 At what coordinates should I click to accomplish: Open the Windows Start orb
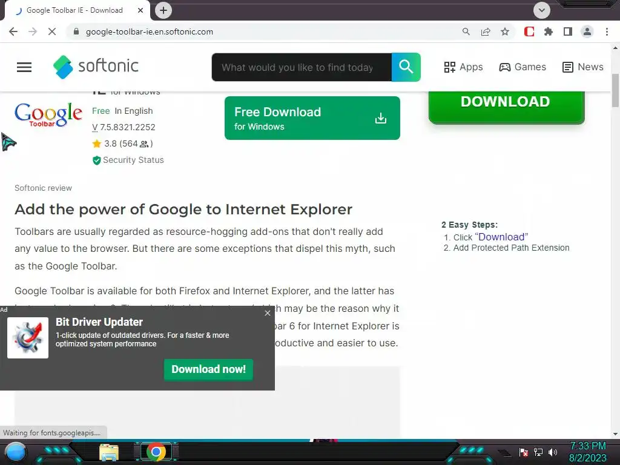point(15,452)
